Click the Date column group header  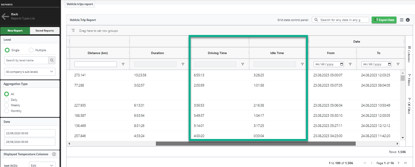click(x=356, y=41)
